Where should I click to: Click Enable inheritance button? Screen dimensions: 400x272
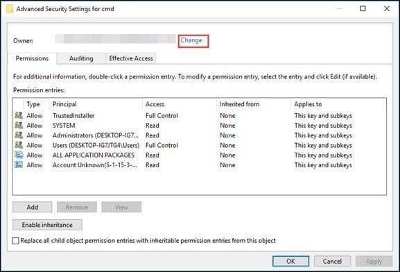point(47,225)
